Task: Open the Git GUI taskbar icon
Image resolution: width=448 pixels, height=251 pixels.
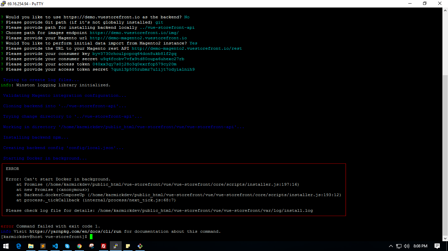Action: click(x=140, y=246)
